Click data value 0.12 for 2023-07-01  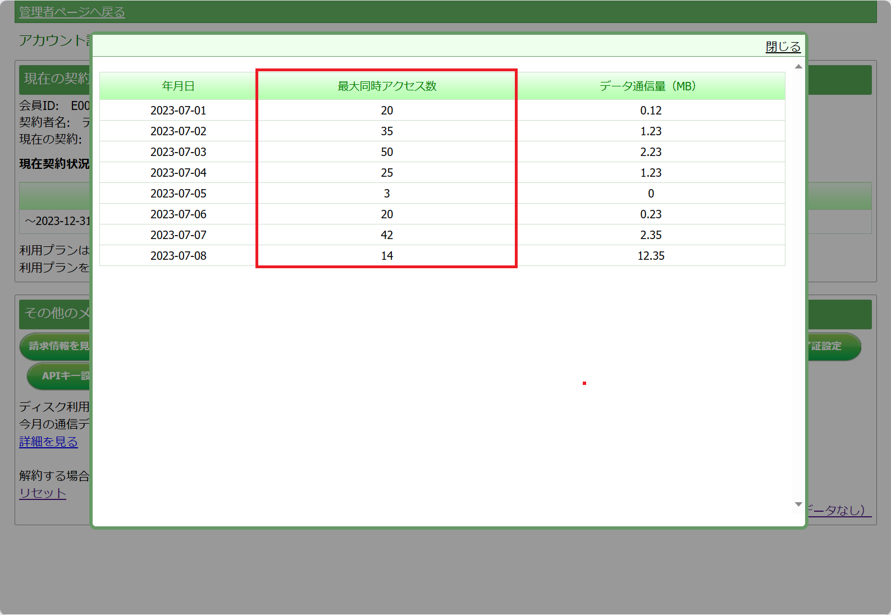point(651,111)
